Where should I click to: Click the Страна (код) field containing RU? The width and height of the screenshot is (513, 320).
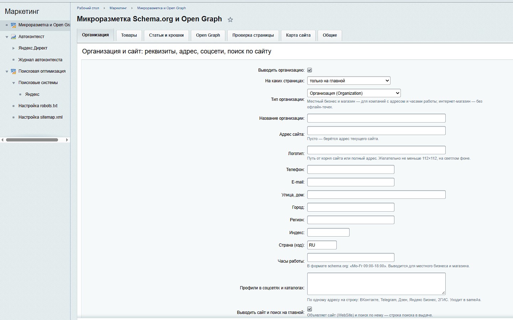point(322,245)
